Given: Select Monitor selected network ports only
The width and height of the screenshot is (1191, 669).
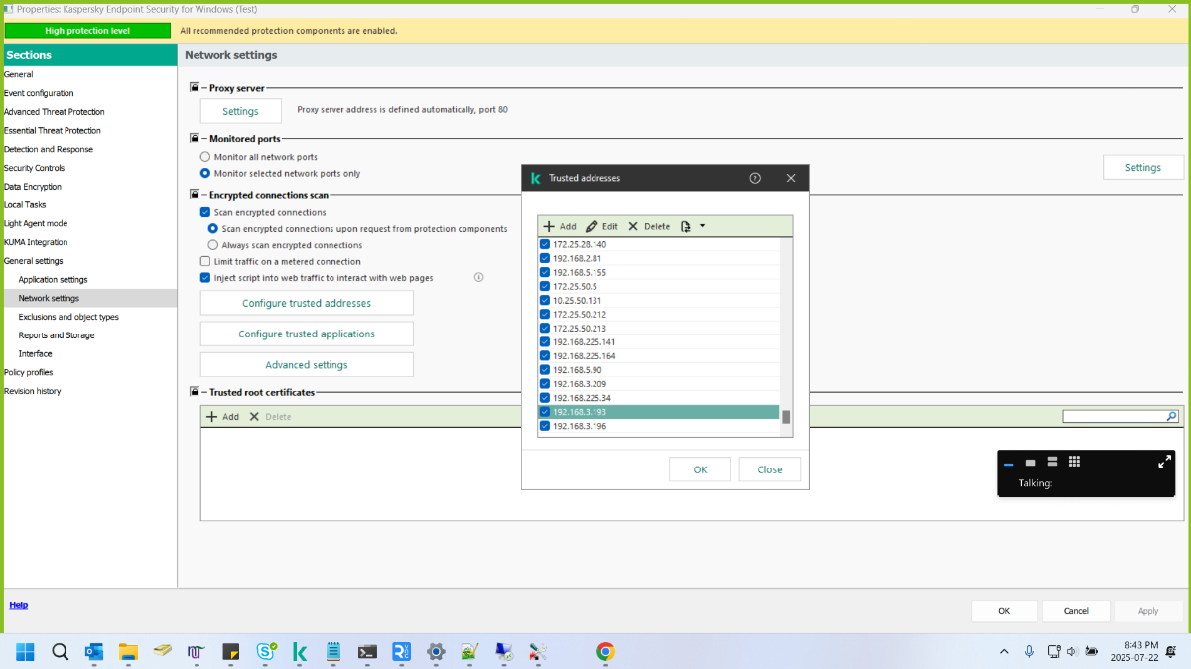Looking at the screenshot, I should 205,173.
